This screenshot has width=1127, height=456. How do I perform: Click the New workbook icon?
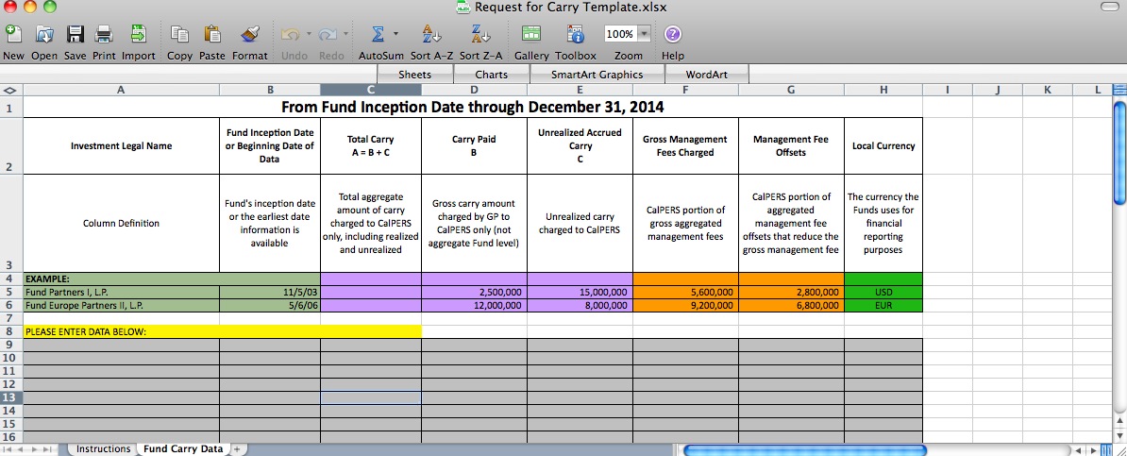point(13,34)
